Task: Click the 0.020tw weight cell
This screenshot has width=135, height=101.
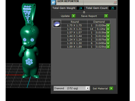Action: pos(101,26)
